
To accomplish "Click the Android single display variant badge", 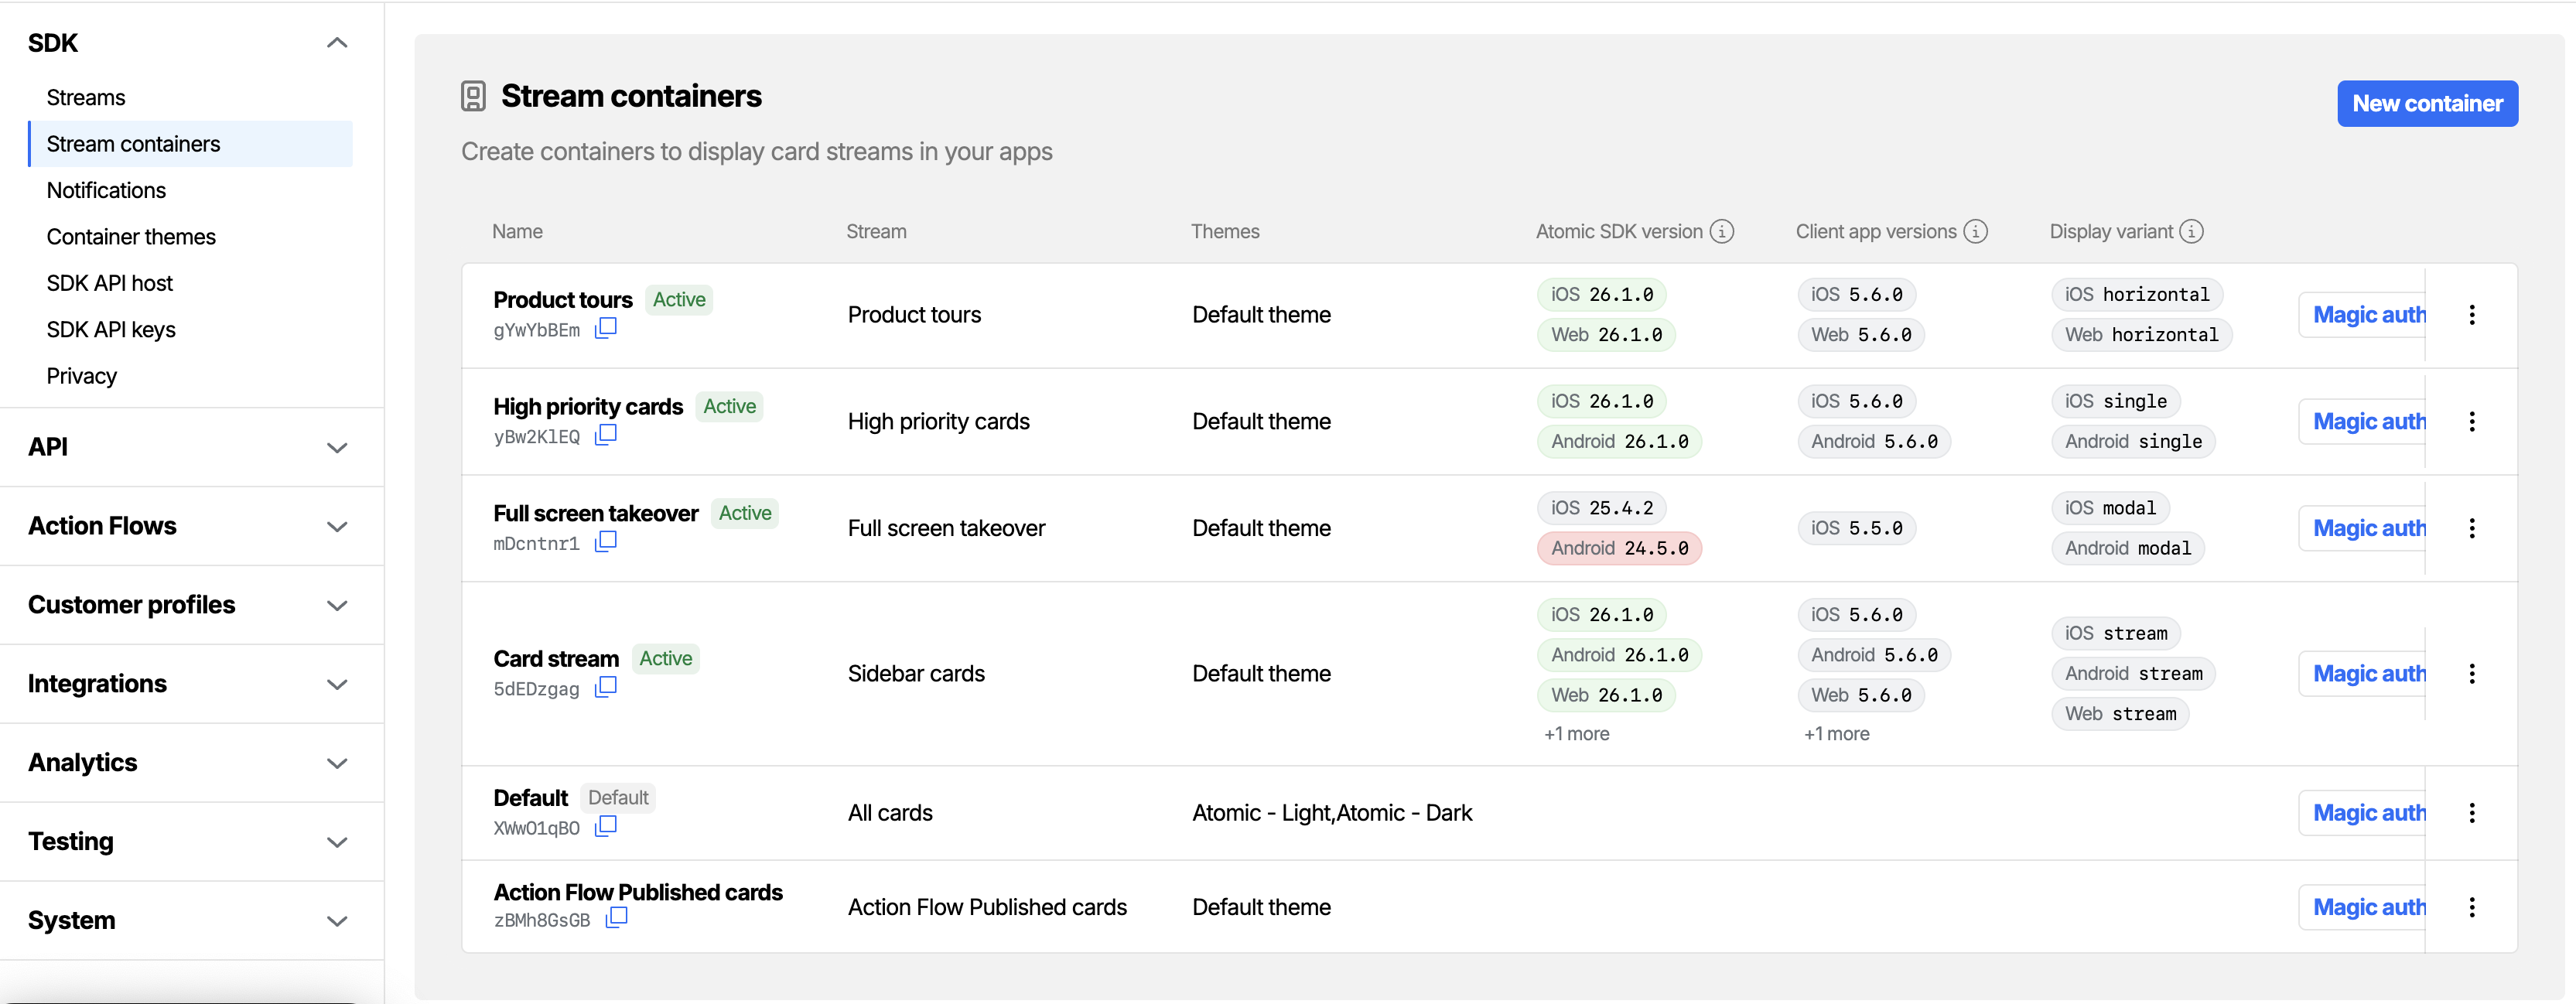I will (2133, 442).
